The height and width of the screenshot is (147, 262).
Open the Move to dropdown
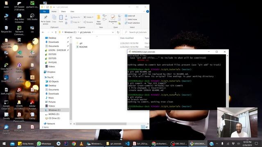(x=76, y=17)
